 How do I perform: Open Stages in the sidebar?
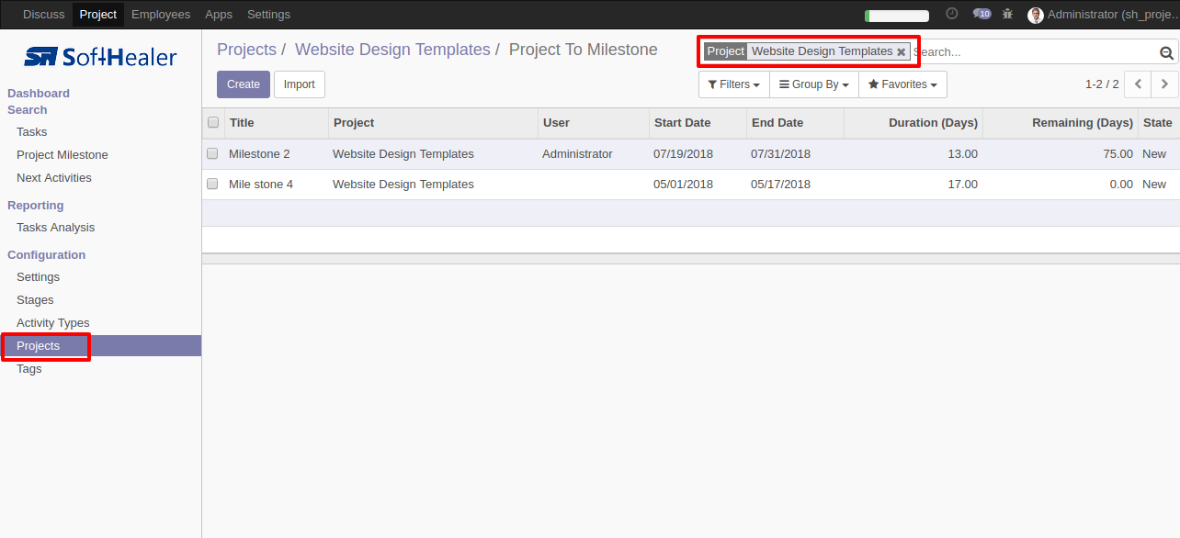tap(35, 300)
